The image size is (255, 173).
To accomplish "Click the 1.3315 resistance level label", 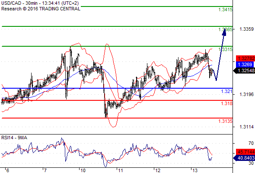I will click(225, 49).
